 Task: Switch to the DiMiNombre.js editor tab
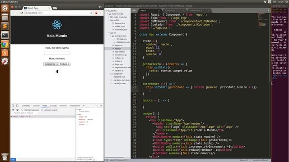click(x=199, y=11)
